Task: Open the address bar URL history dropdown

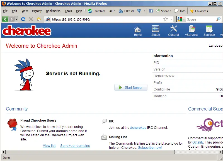Action: [x=171, y=19]
